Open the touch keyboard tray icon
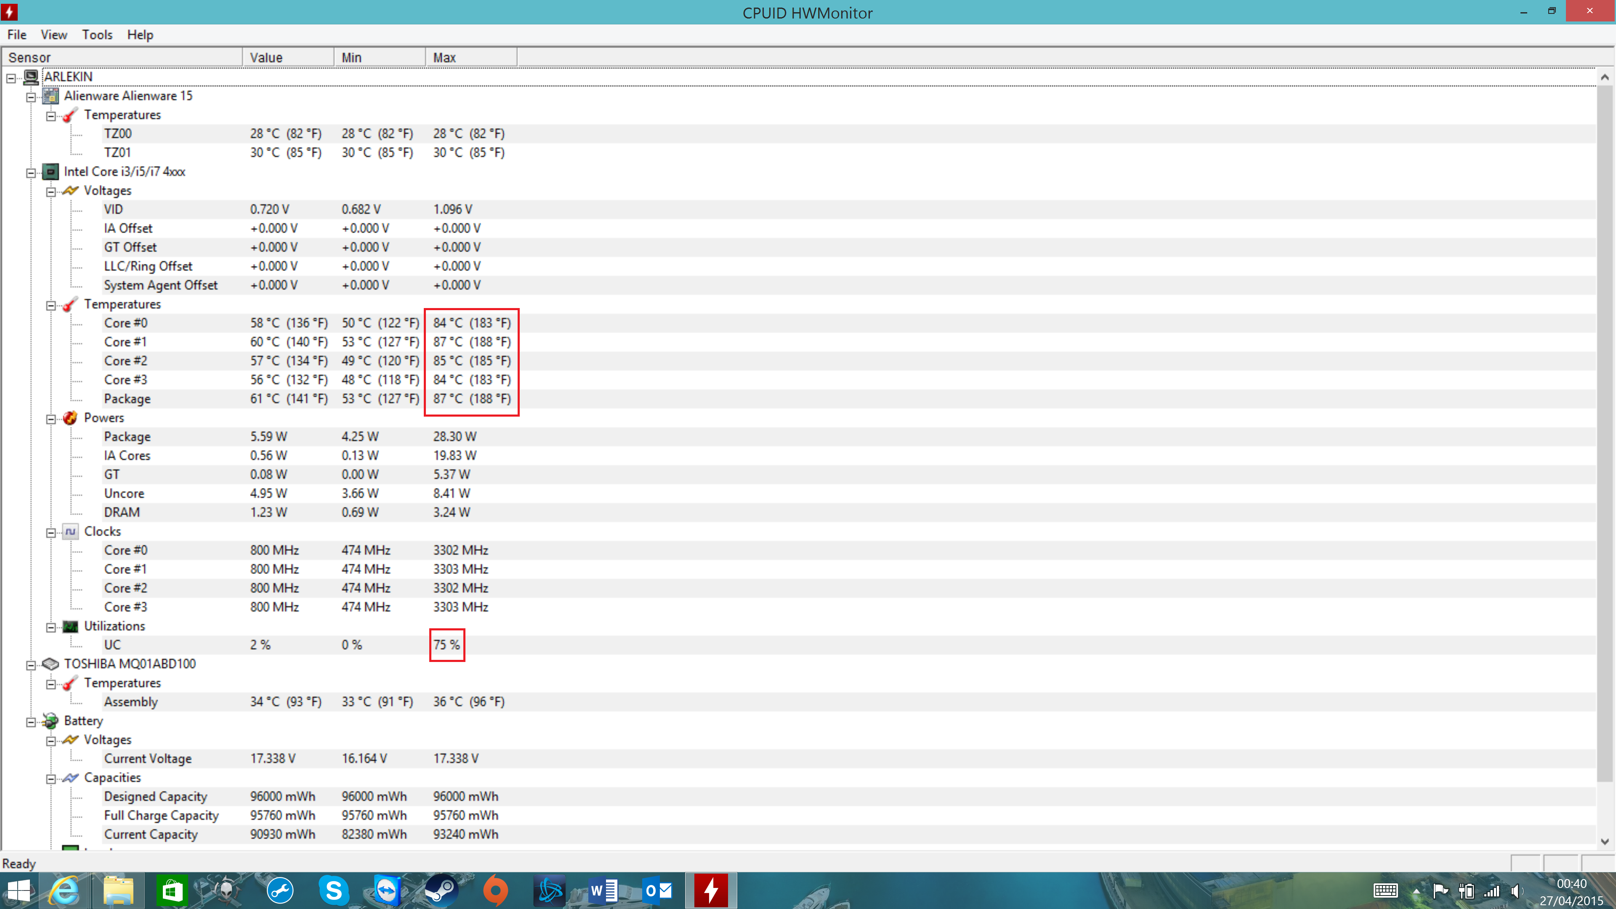This screenshot has height=909, width=1616. tap(1385, 891)
